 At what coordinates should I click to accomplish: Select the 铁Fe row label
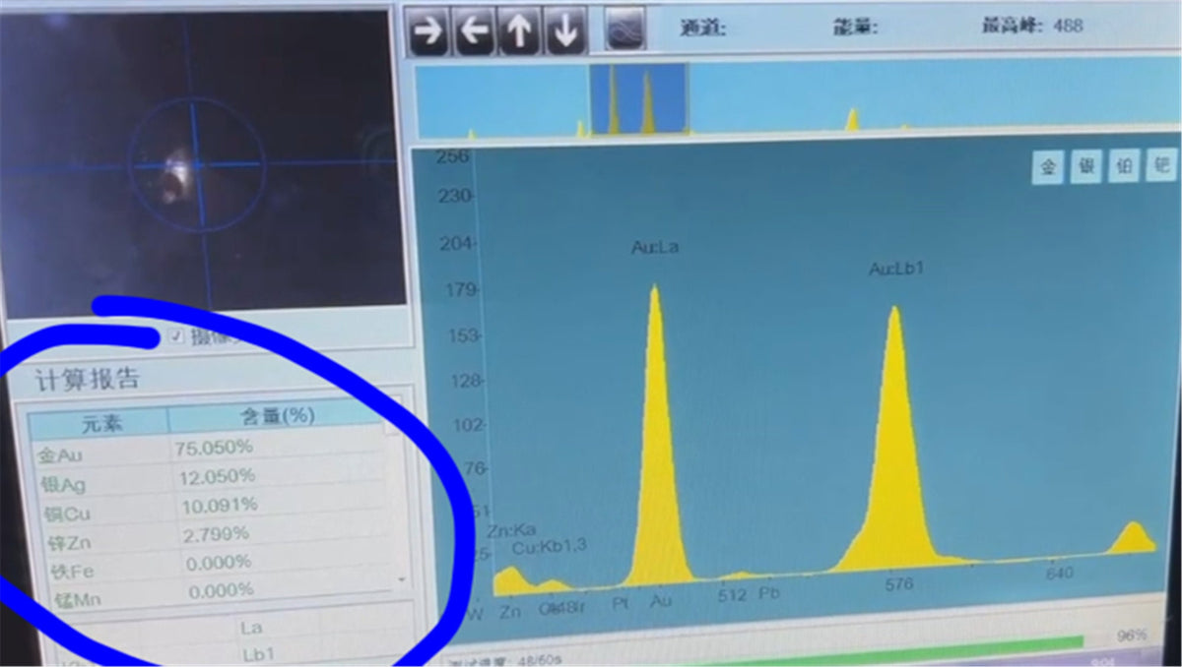tap(72, 572)
